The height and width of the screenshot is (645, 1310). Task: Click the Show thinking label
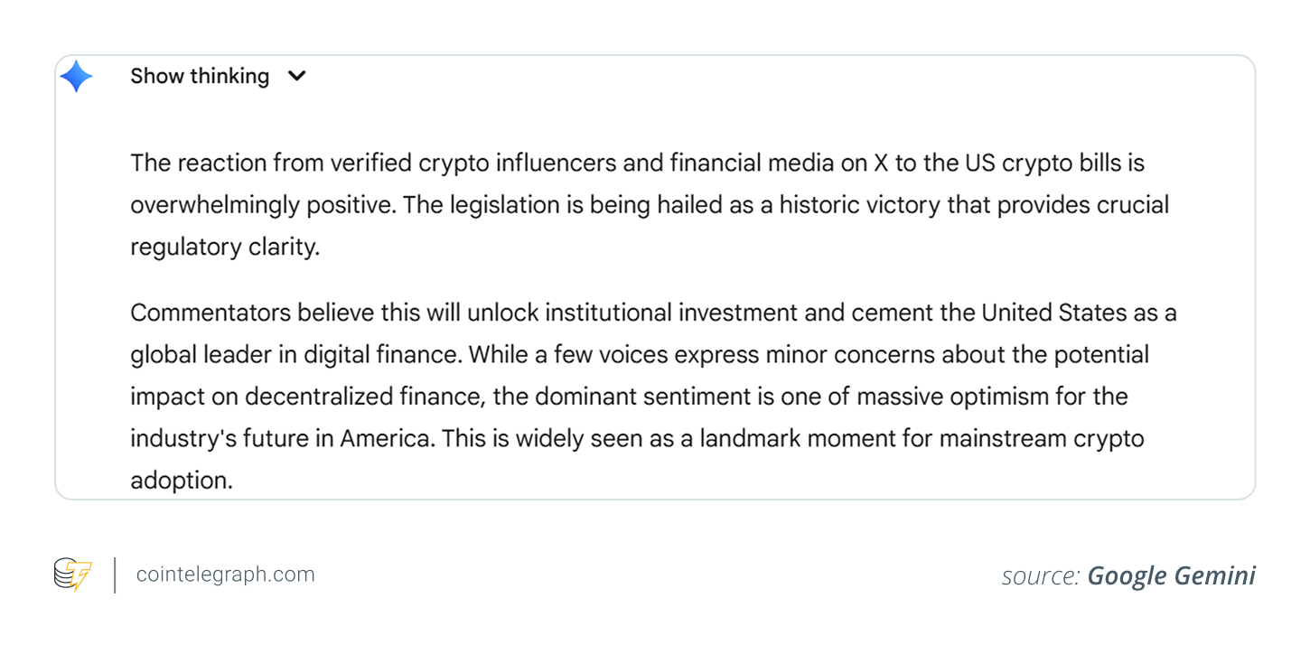pyautogui.click(x=200, y=77)
